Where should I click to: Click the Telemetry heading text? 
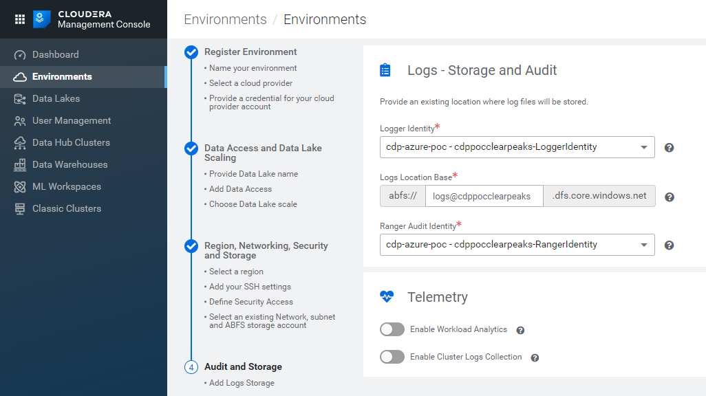click(438, 297)
